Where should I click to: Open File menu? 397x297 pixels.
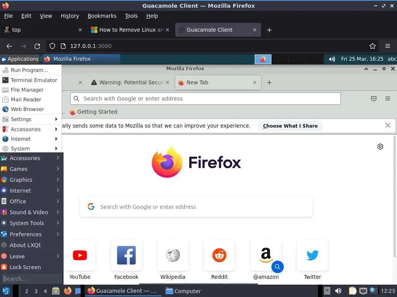pos(9,16)
